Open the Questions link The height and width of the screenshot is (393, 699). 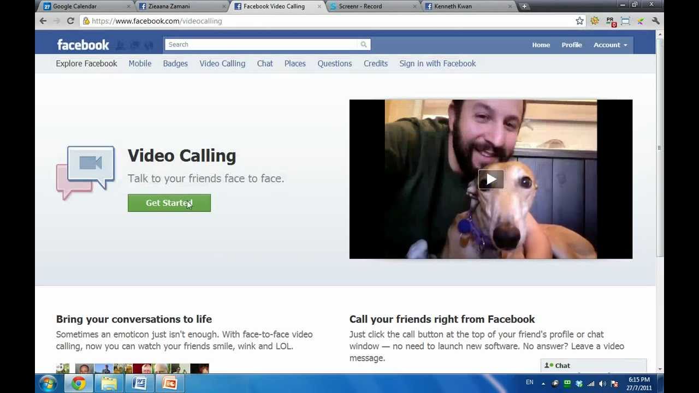tap(335, 63)
